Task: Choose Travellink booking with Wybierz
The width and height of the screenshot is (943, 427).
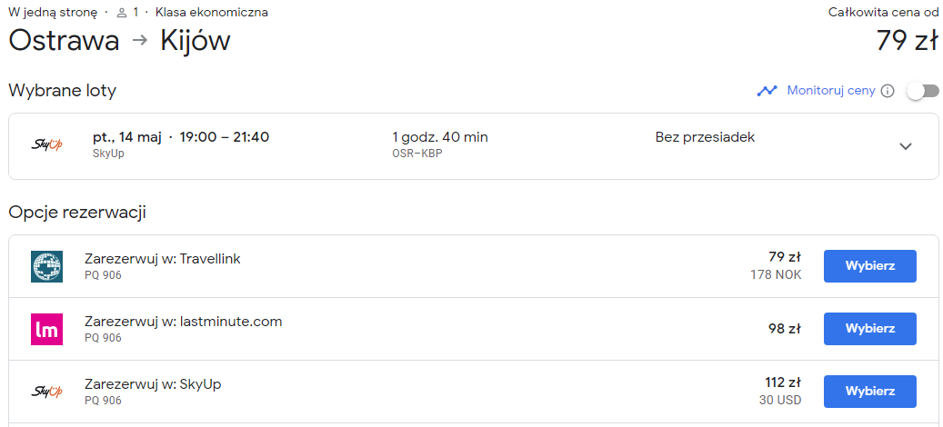Action: pyautogui.click(x=869, y=266)
